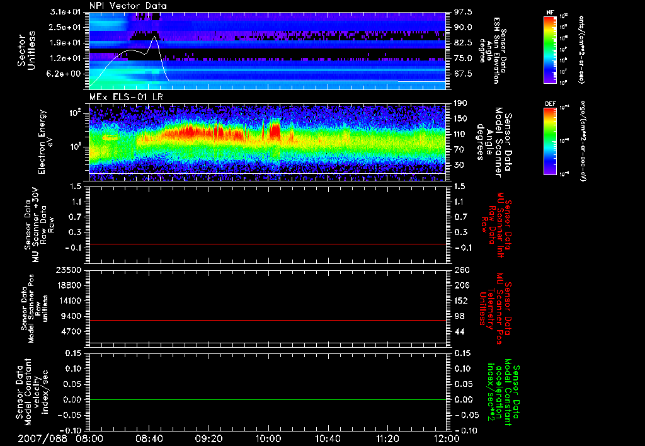Click the '82.5' sun elevation tick label

[463, 43]
